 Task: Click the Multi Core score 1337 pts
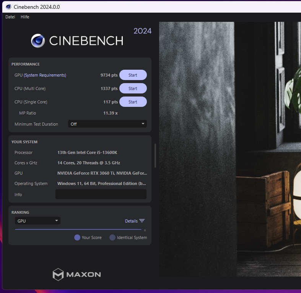click(109, 88)
